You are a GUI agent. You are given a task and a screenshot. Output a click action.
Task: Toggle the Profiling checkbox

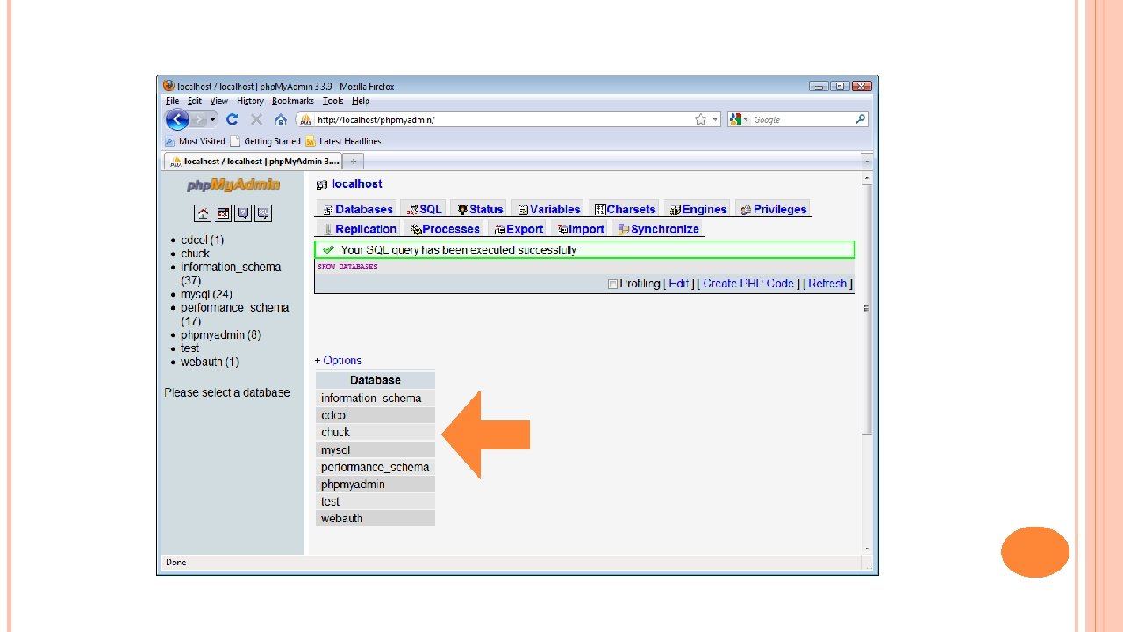pyautogui.click(x=612, y=284)
